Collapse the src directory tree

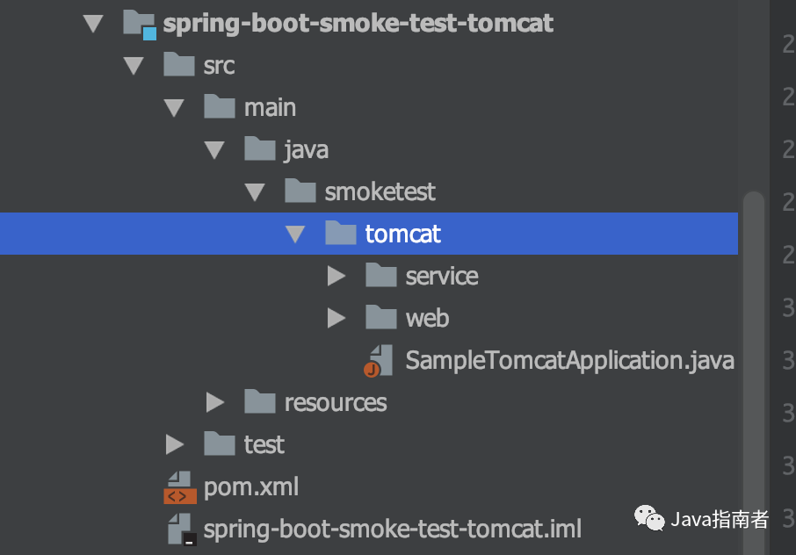(x=134, y=66)
